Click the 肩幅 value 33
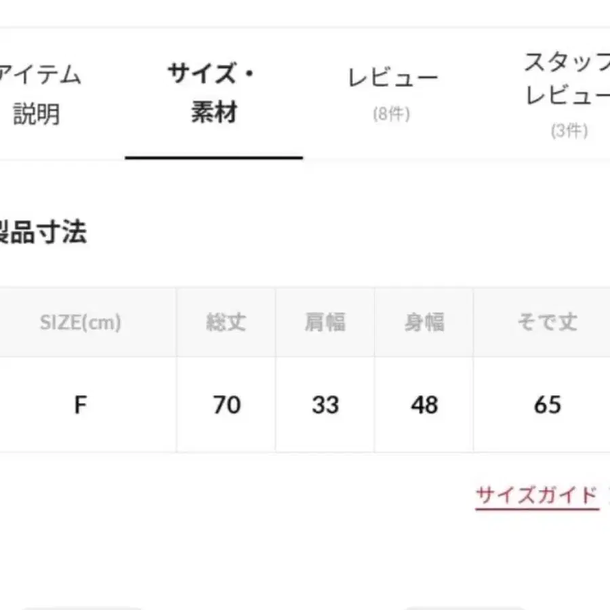Image resolution: width=610 pixels, height=610 pixels. [x=325, y=405]
